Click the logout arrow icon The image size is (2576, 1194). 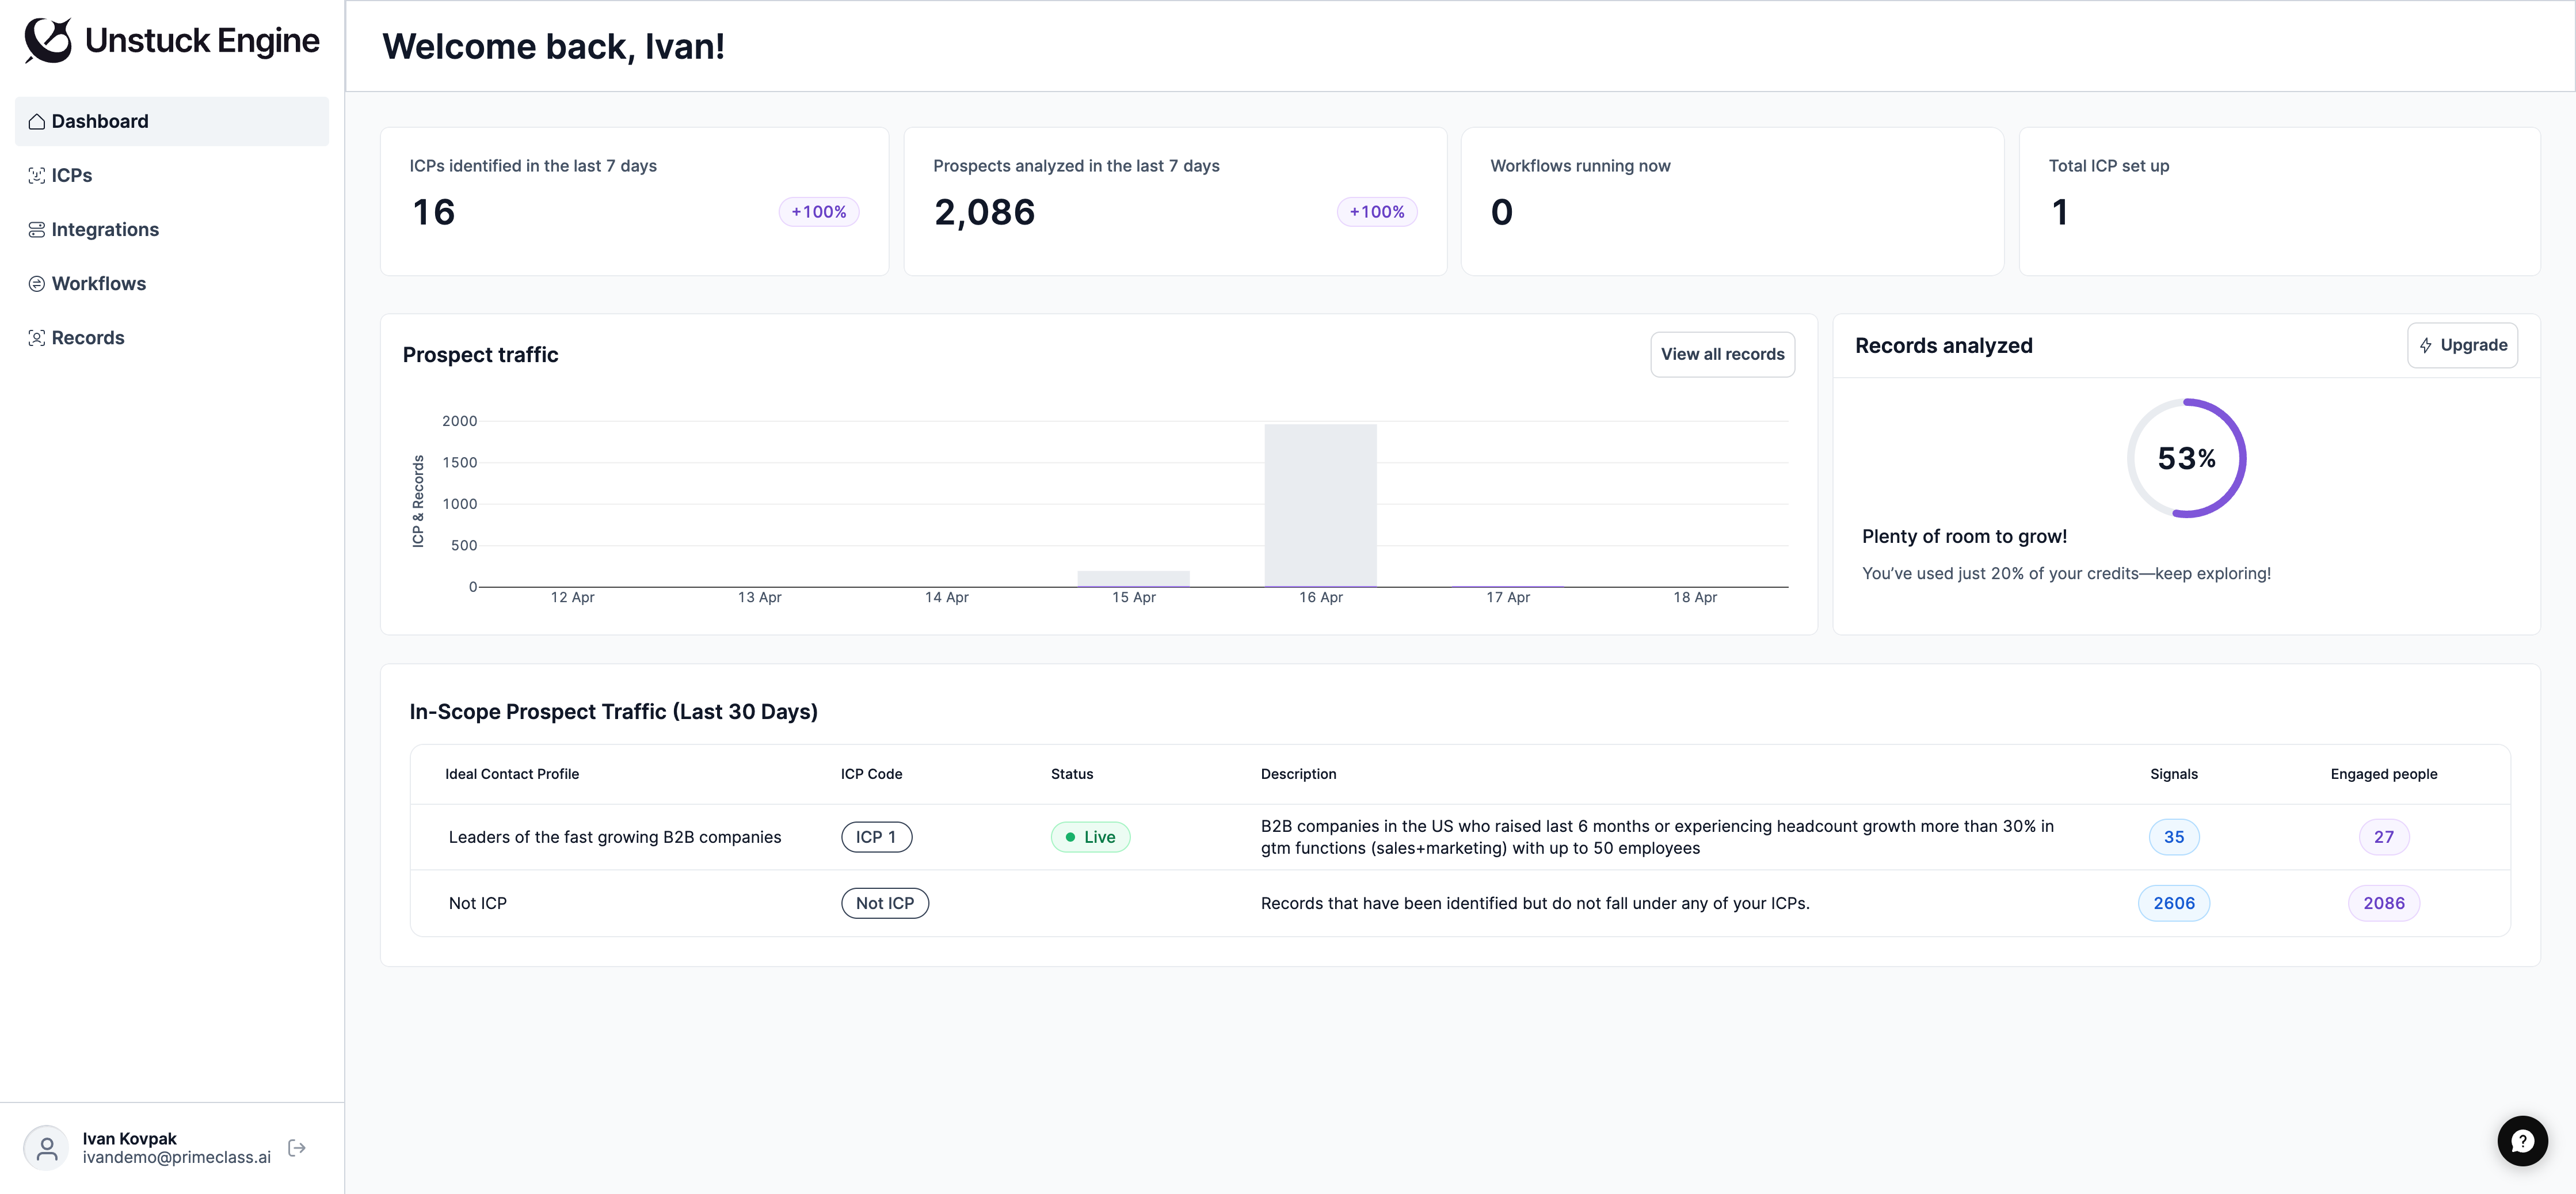pyautogui.click(x=297, y=1148)
